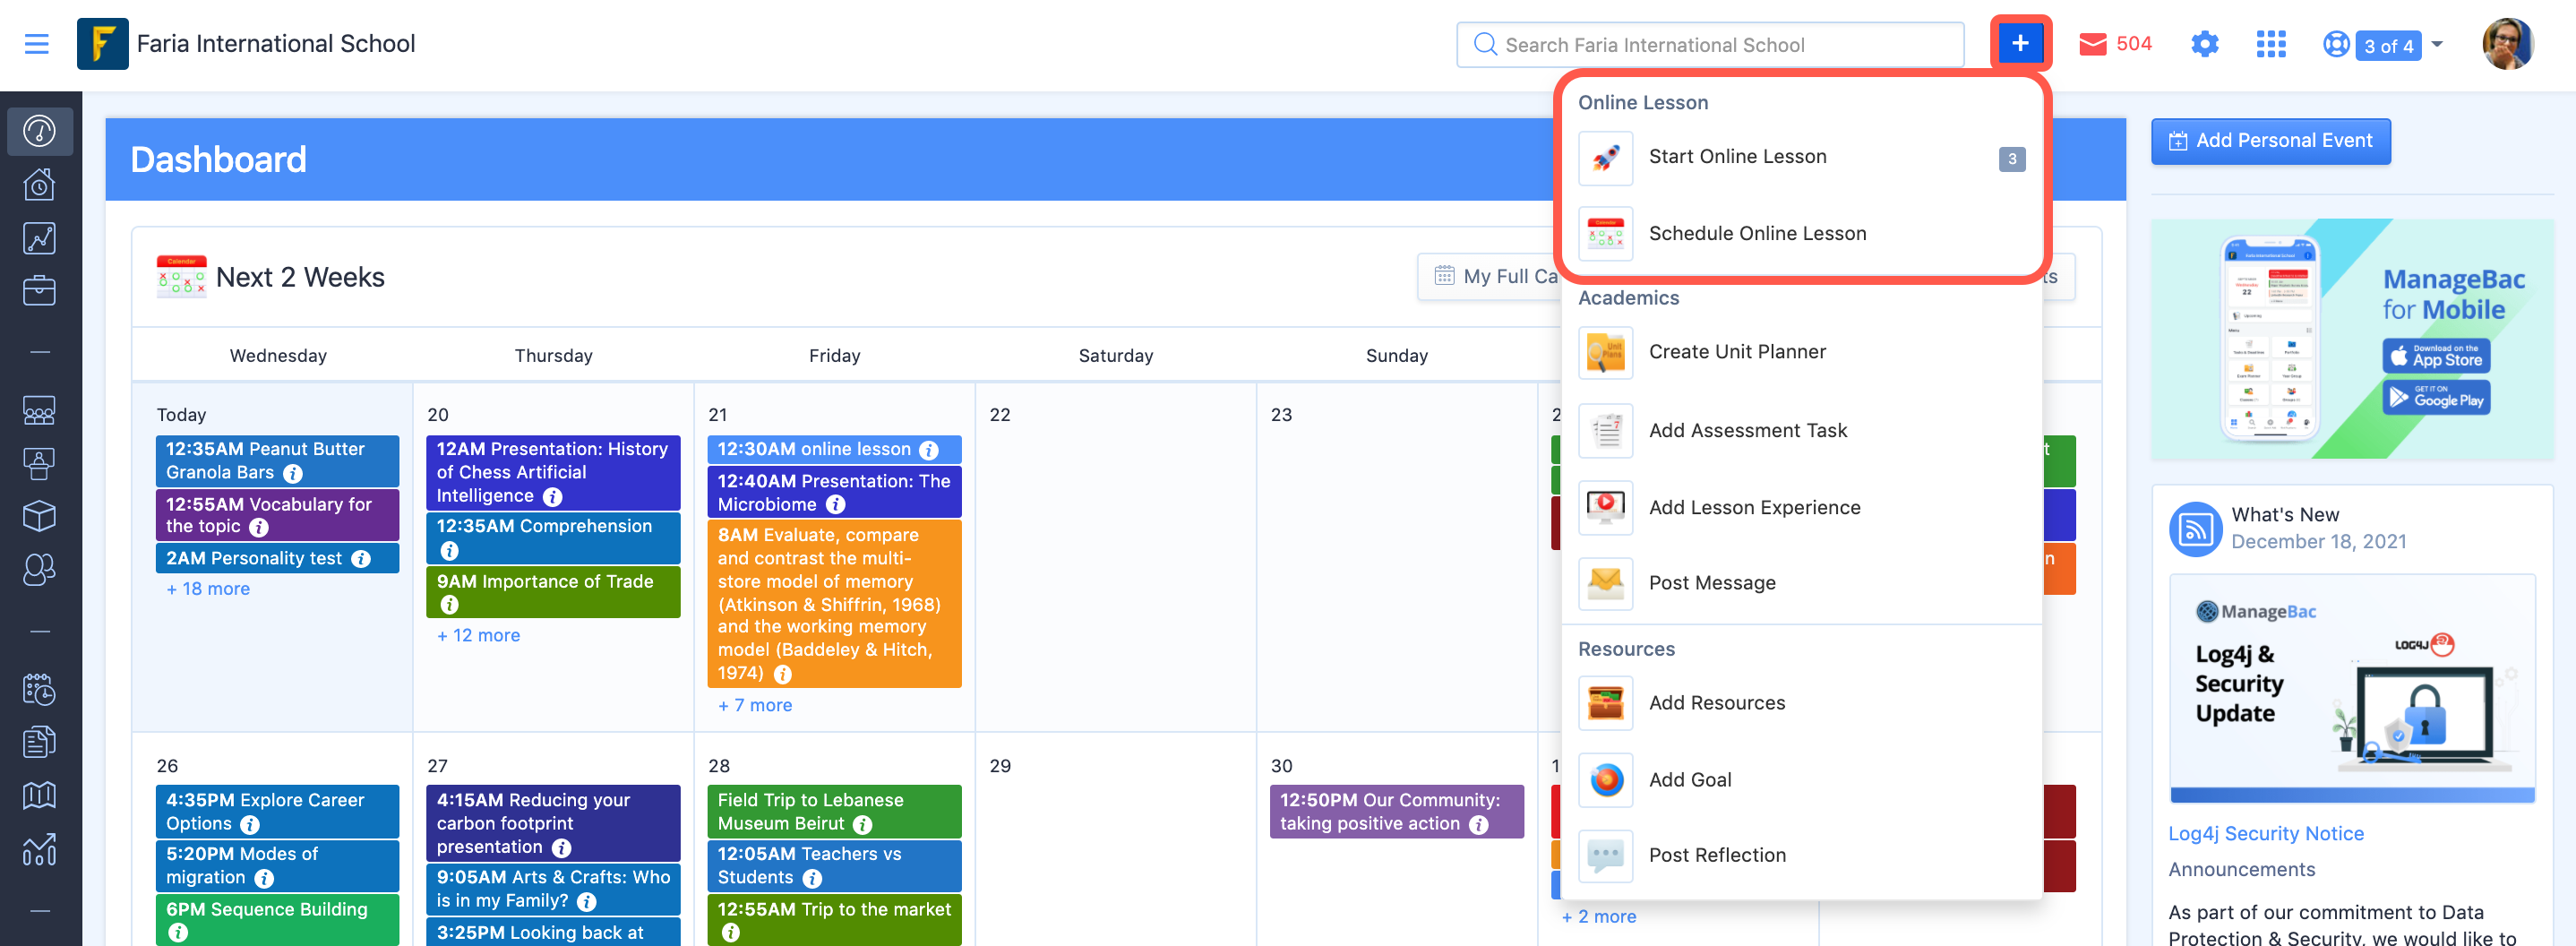Screen dimensions: 2576x946
Task: Select Add Assessment Task
Action: [1801, 431]
